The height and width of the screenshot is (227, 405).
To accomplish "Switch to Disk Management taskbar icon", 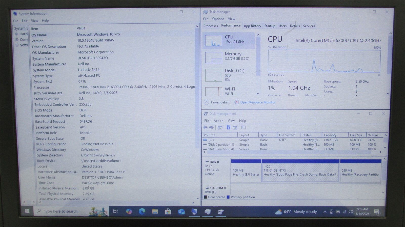I will click(221, 212).
